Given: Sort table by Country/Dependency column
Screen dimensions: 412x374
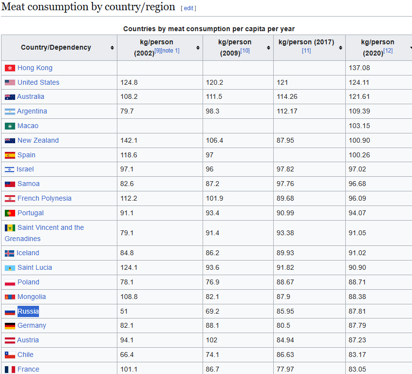Looking at the screenshot, I should (x=112, y=48).
